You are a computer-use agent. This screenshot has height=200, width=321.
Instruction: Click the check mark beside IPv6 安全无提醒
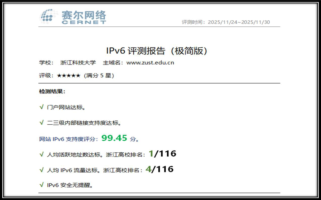[42, 185]
